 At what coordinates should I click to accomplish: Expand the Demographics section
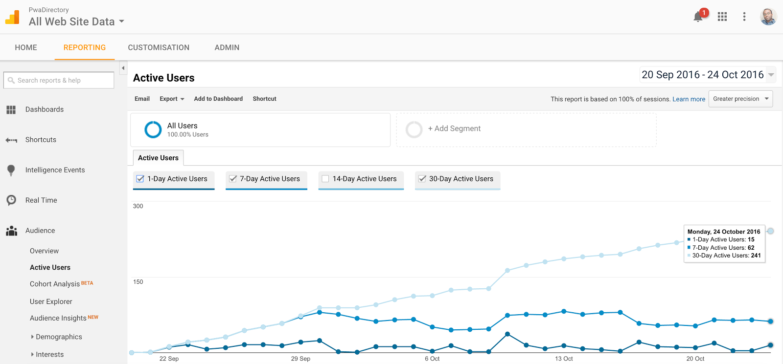pos(33,337)
